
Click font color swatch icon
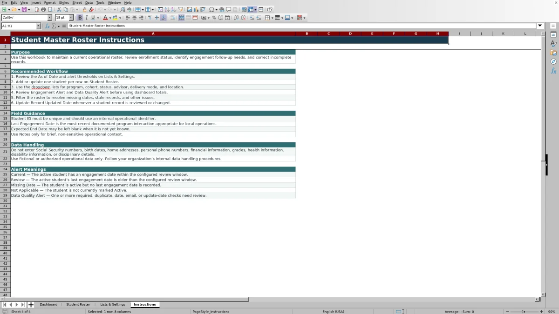coord(105,18)
